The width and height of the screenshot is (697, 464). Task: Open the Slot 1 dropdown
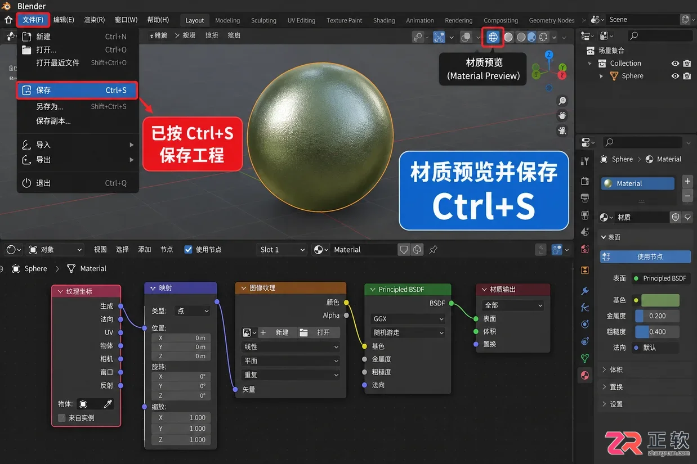coord(282,250)
